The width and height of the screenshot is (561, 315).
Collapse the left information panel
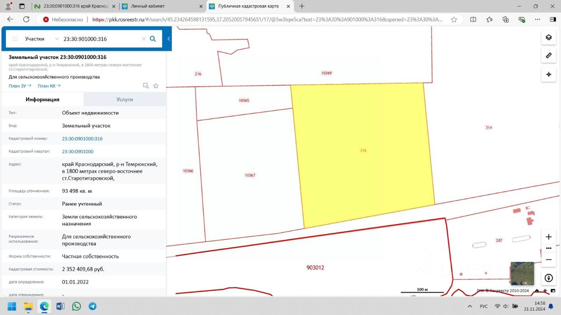pyautogui.click(x=169, y=39)
